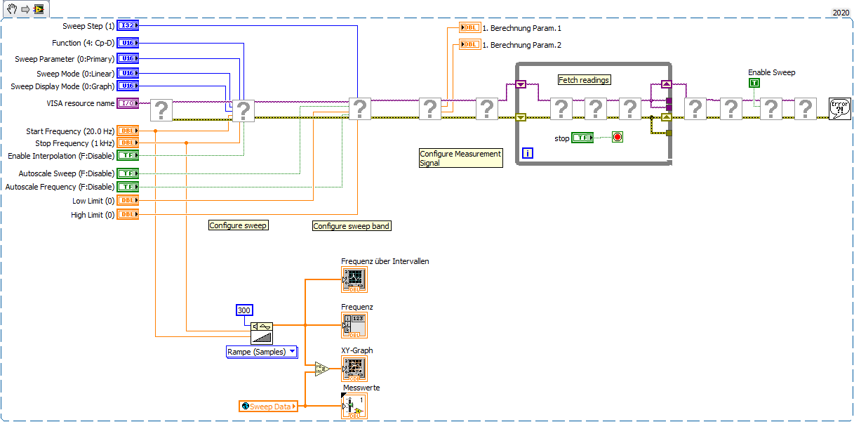The height and width of the screenshot is (422, 854).
Task: Click the missing subVI wired to Enable Sweep constant
Action: click(770, 109)
